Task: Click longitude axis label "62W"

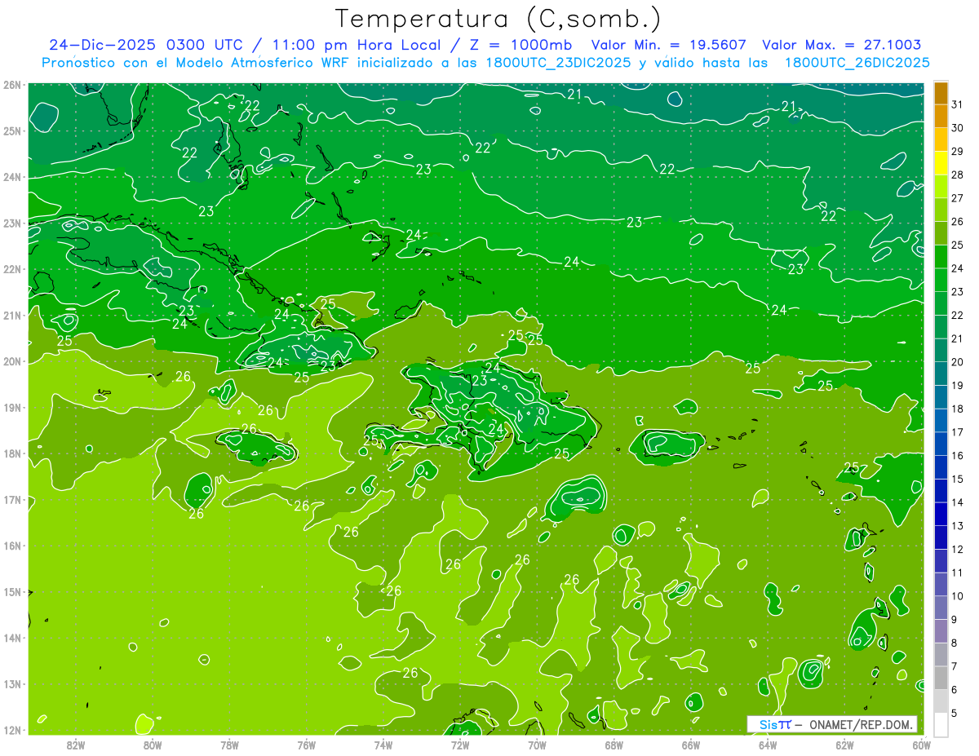Action: [844, 744]
